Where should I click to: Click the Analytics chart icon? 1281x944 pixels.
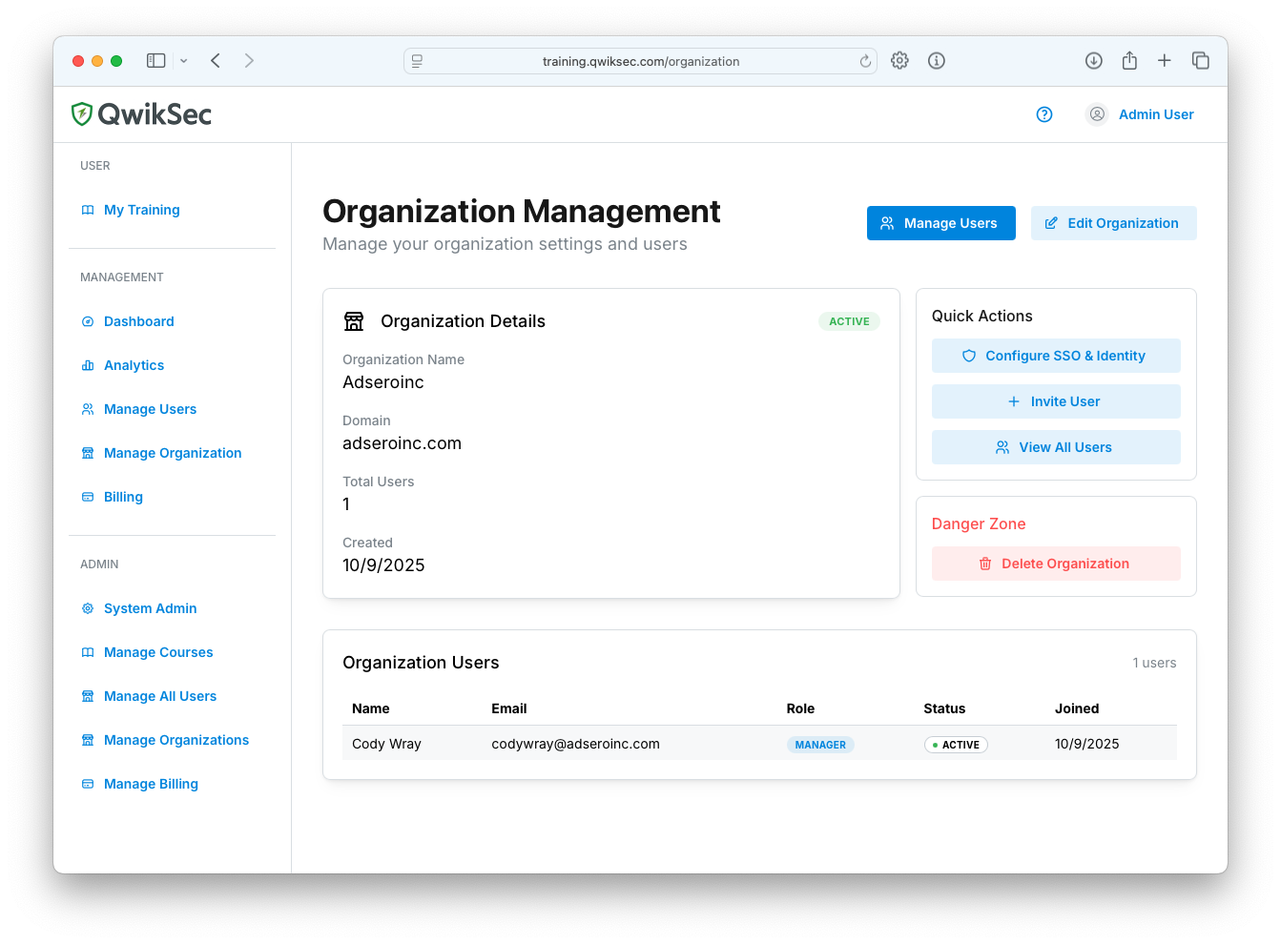coord(88,365)
